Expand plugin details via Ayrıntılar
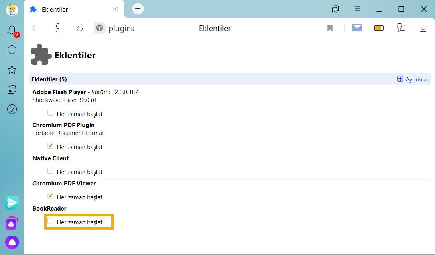 coord(413,79)
